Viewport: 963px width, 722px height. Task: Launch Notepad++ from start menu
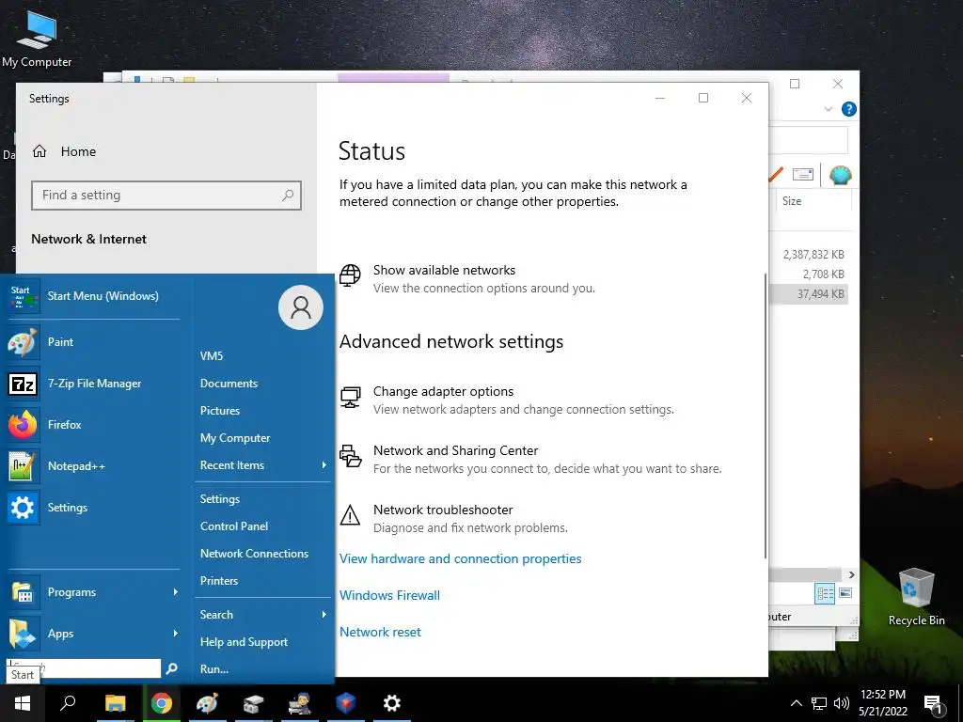(x=92, y=466)
